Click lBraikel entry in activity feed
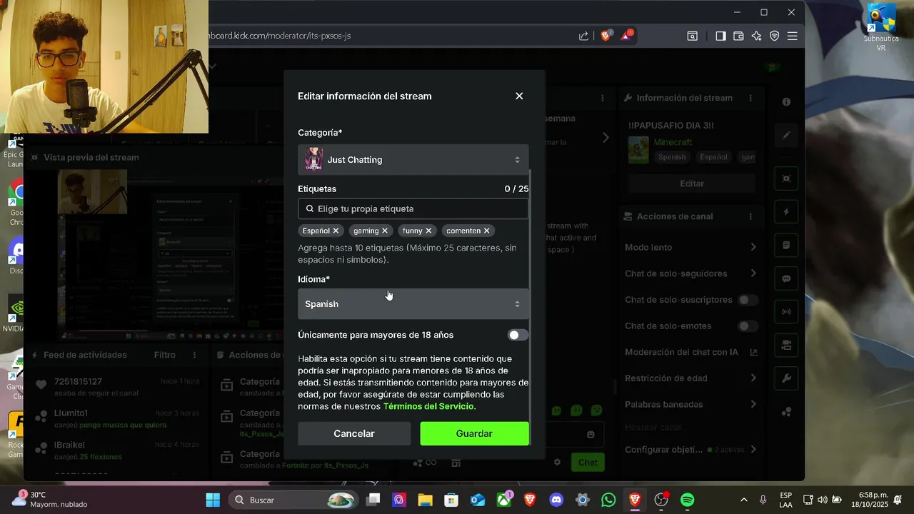 point(69,445)
